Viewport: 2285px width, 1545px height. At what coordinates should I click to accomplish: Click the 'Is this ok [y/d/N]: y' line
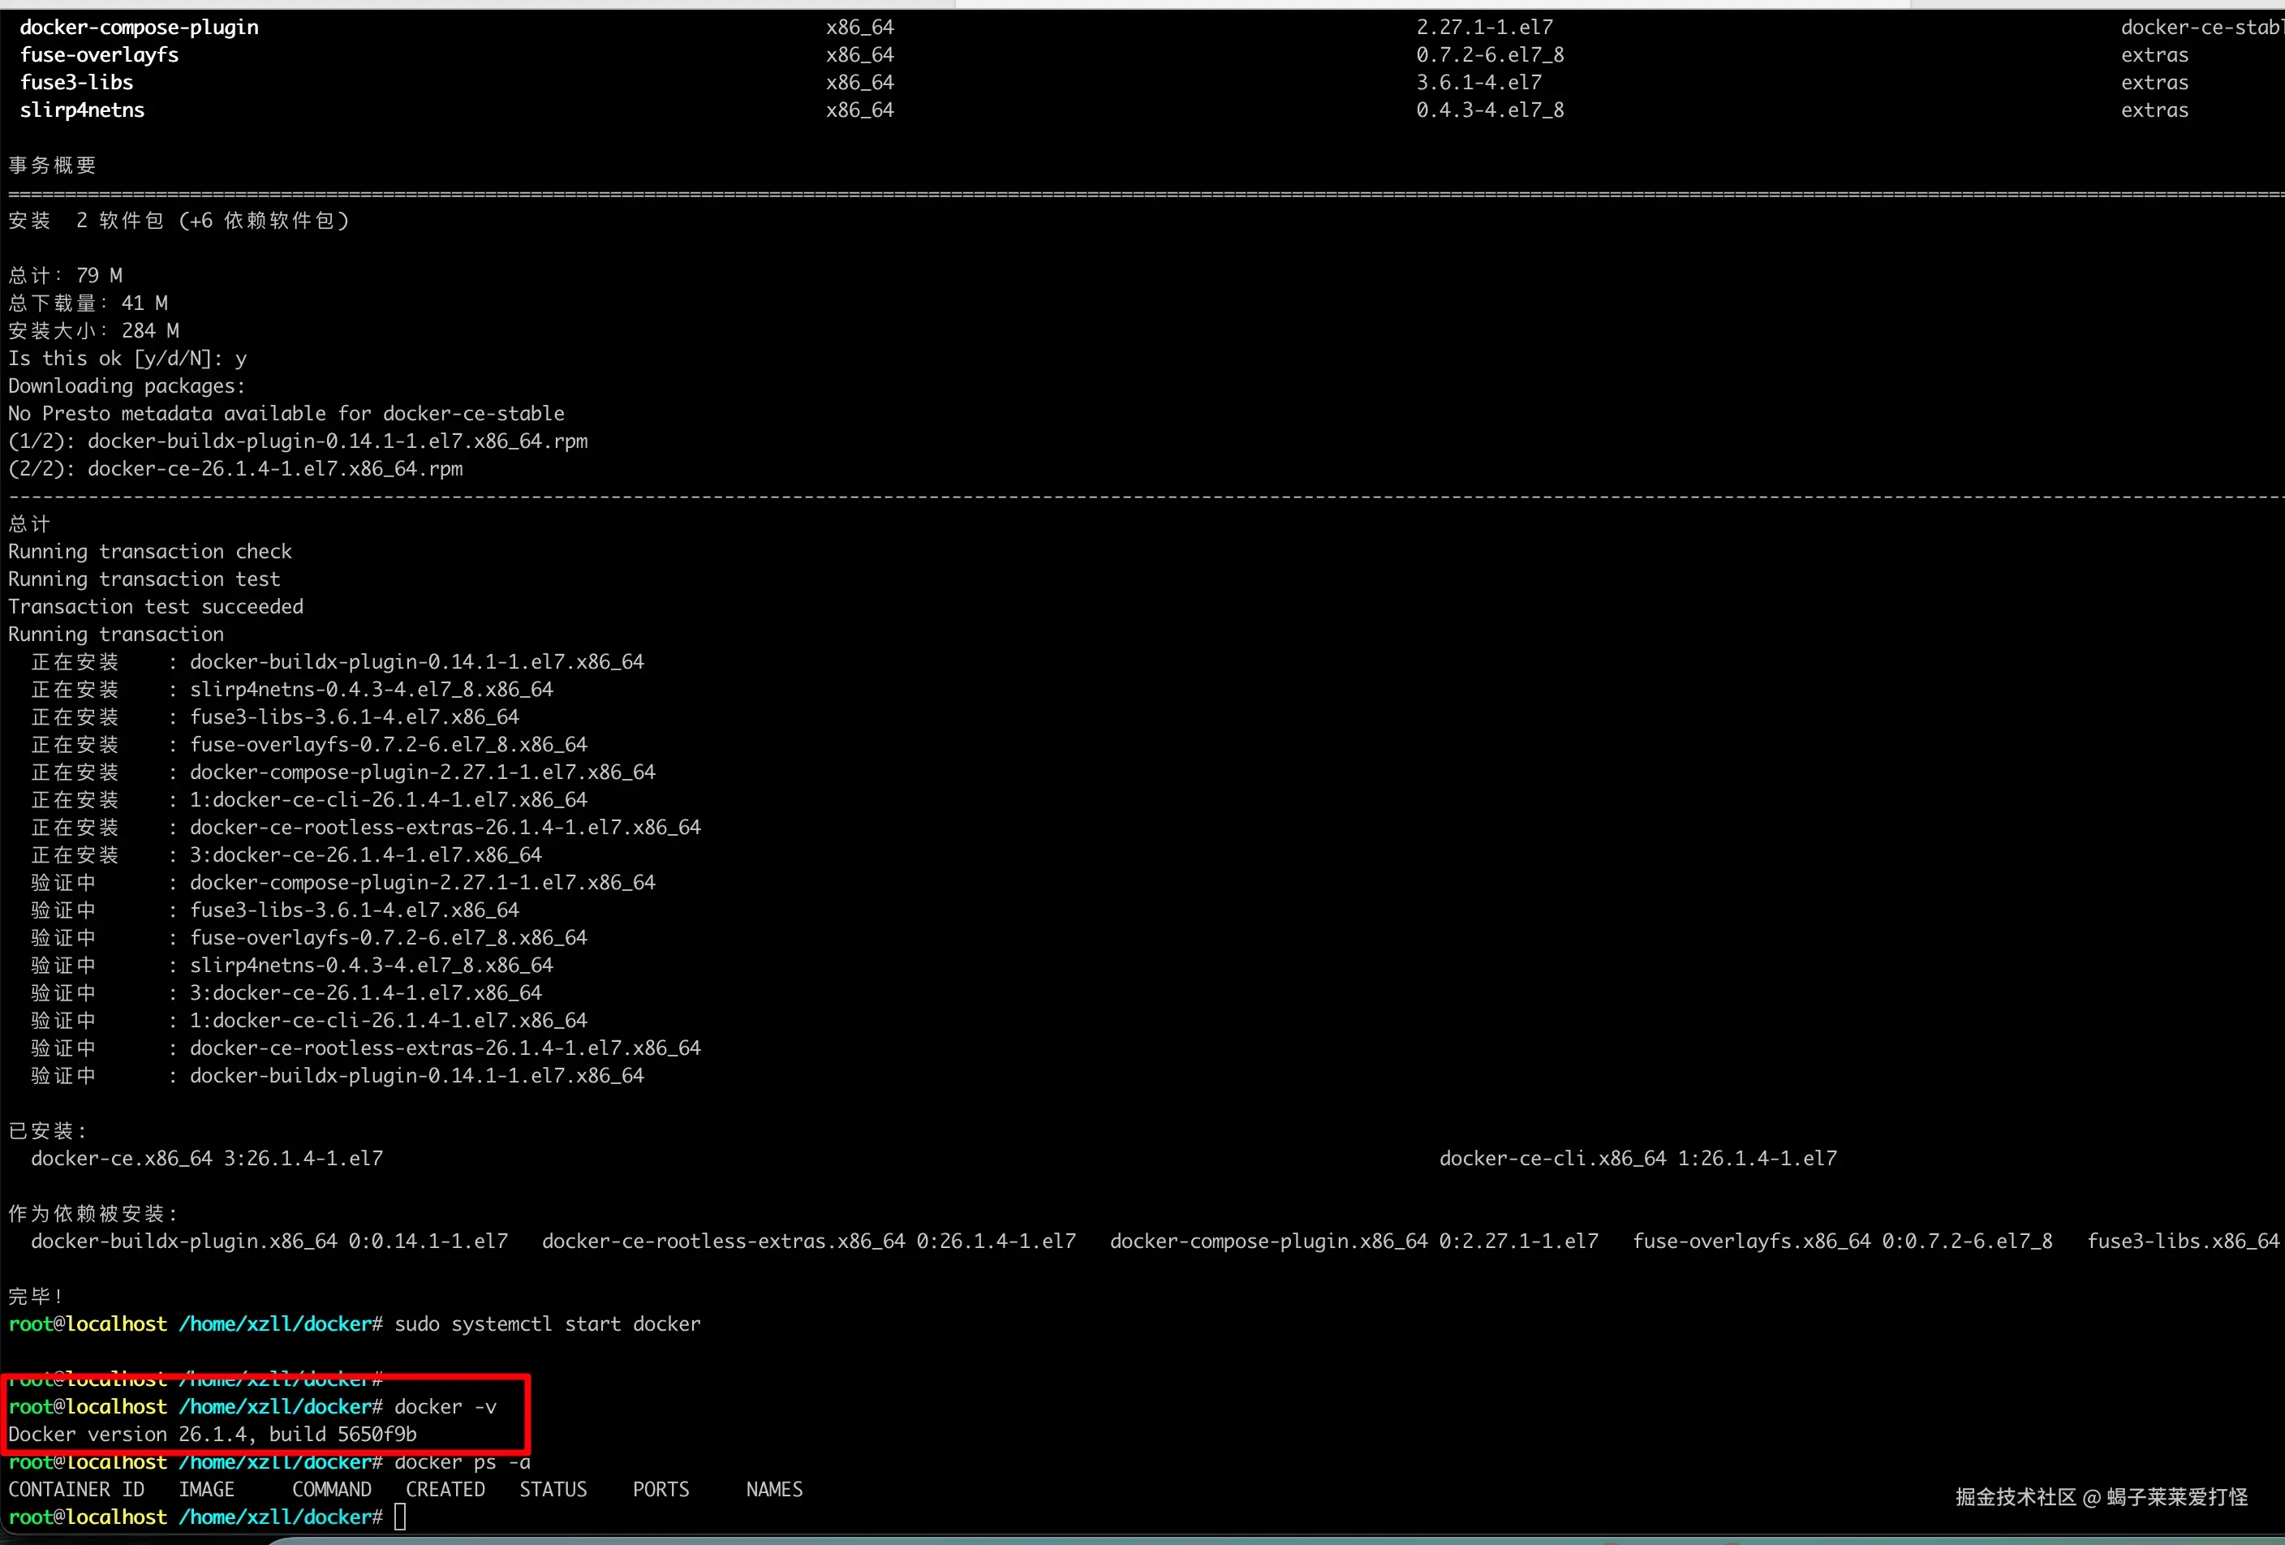[128, 358]
